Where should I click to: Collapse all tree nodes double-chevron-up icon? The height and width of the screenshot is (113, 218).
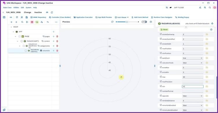click(16, 22)
